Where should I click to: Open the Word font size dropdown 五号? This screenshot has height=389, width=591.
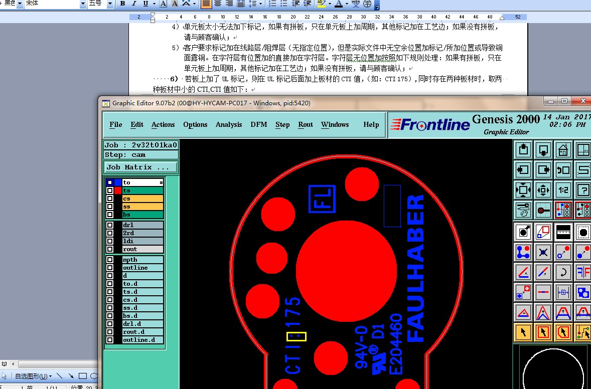(x=110, y=4)
